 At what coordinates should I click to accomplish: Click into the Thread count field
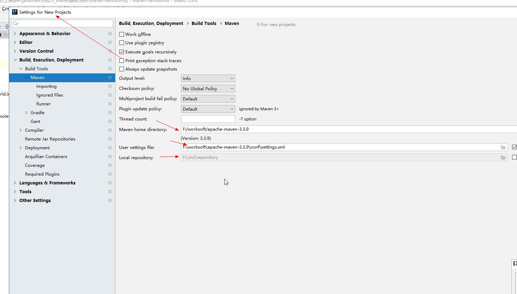pos(208,119)
